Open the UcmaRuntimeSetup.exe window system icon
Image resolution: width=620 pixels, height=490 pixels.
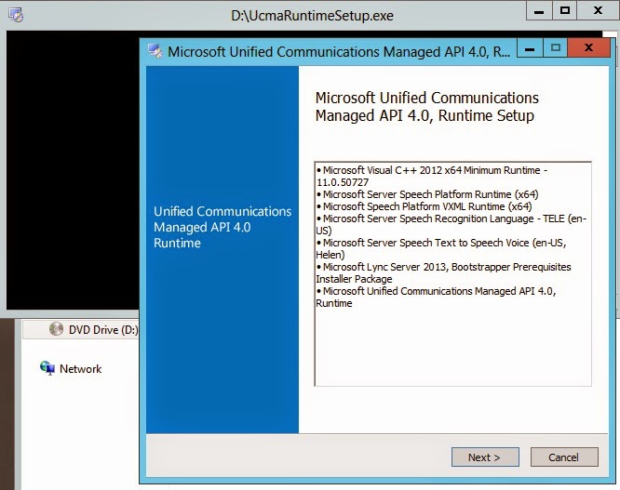[14, 15]
